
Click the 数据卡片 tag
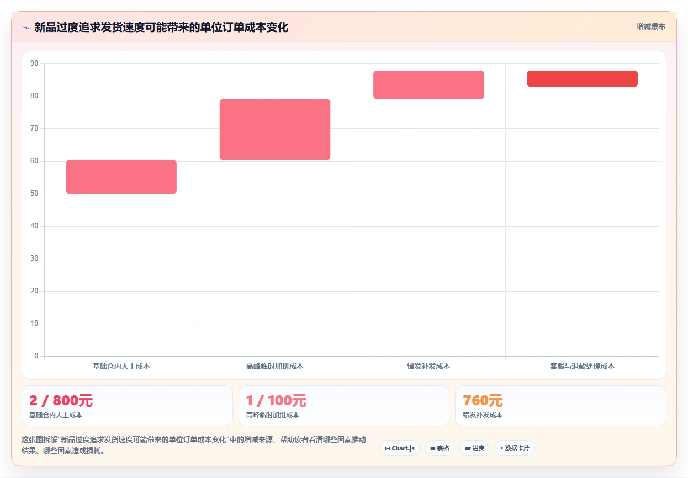tap(515, 448)
